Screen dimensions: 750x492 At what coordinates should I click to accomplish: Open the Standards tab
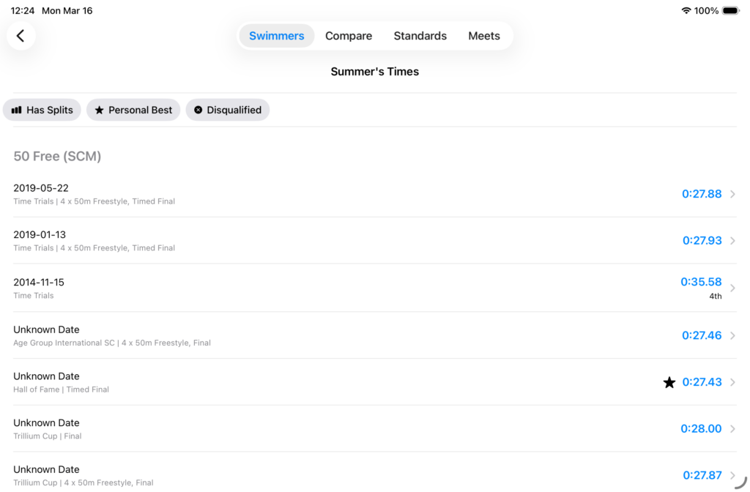(420, 36)
